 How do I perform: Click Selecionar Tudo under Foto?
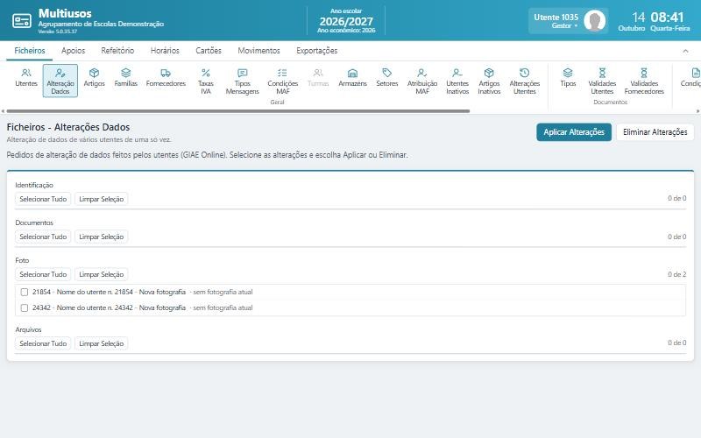tap(43, 274)
